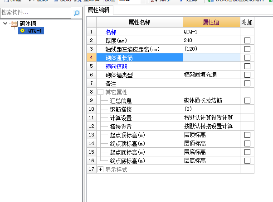The height and width of the screenshot is (202, 273).
Task: Click the empty 砌体通长筋 value cell
Action: pos(211,57)
